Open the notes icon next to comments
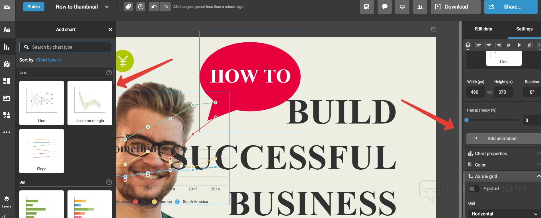This screenshot has height=218, width=541. click(367, 7)
